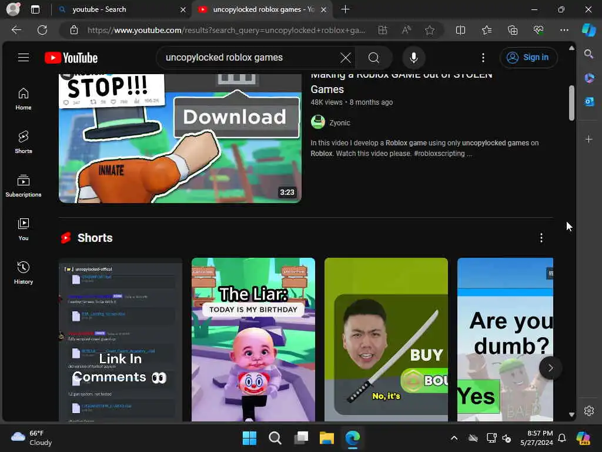Click the Edge profile avatar
Image resolution: width=602 pixels, height=452 pixels.
click(13, 9)
